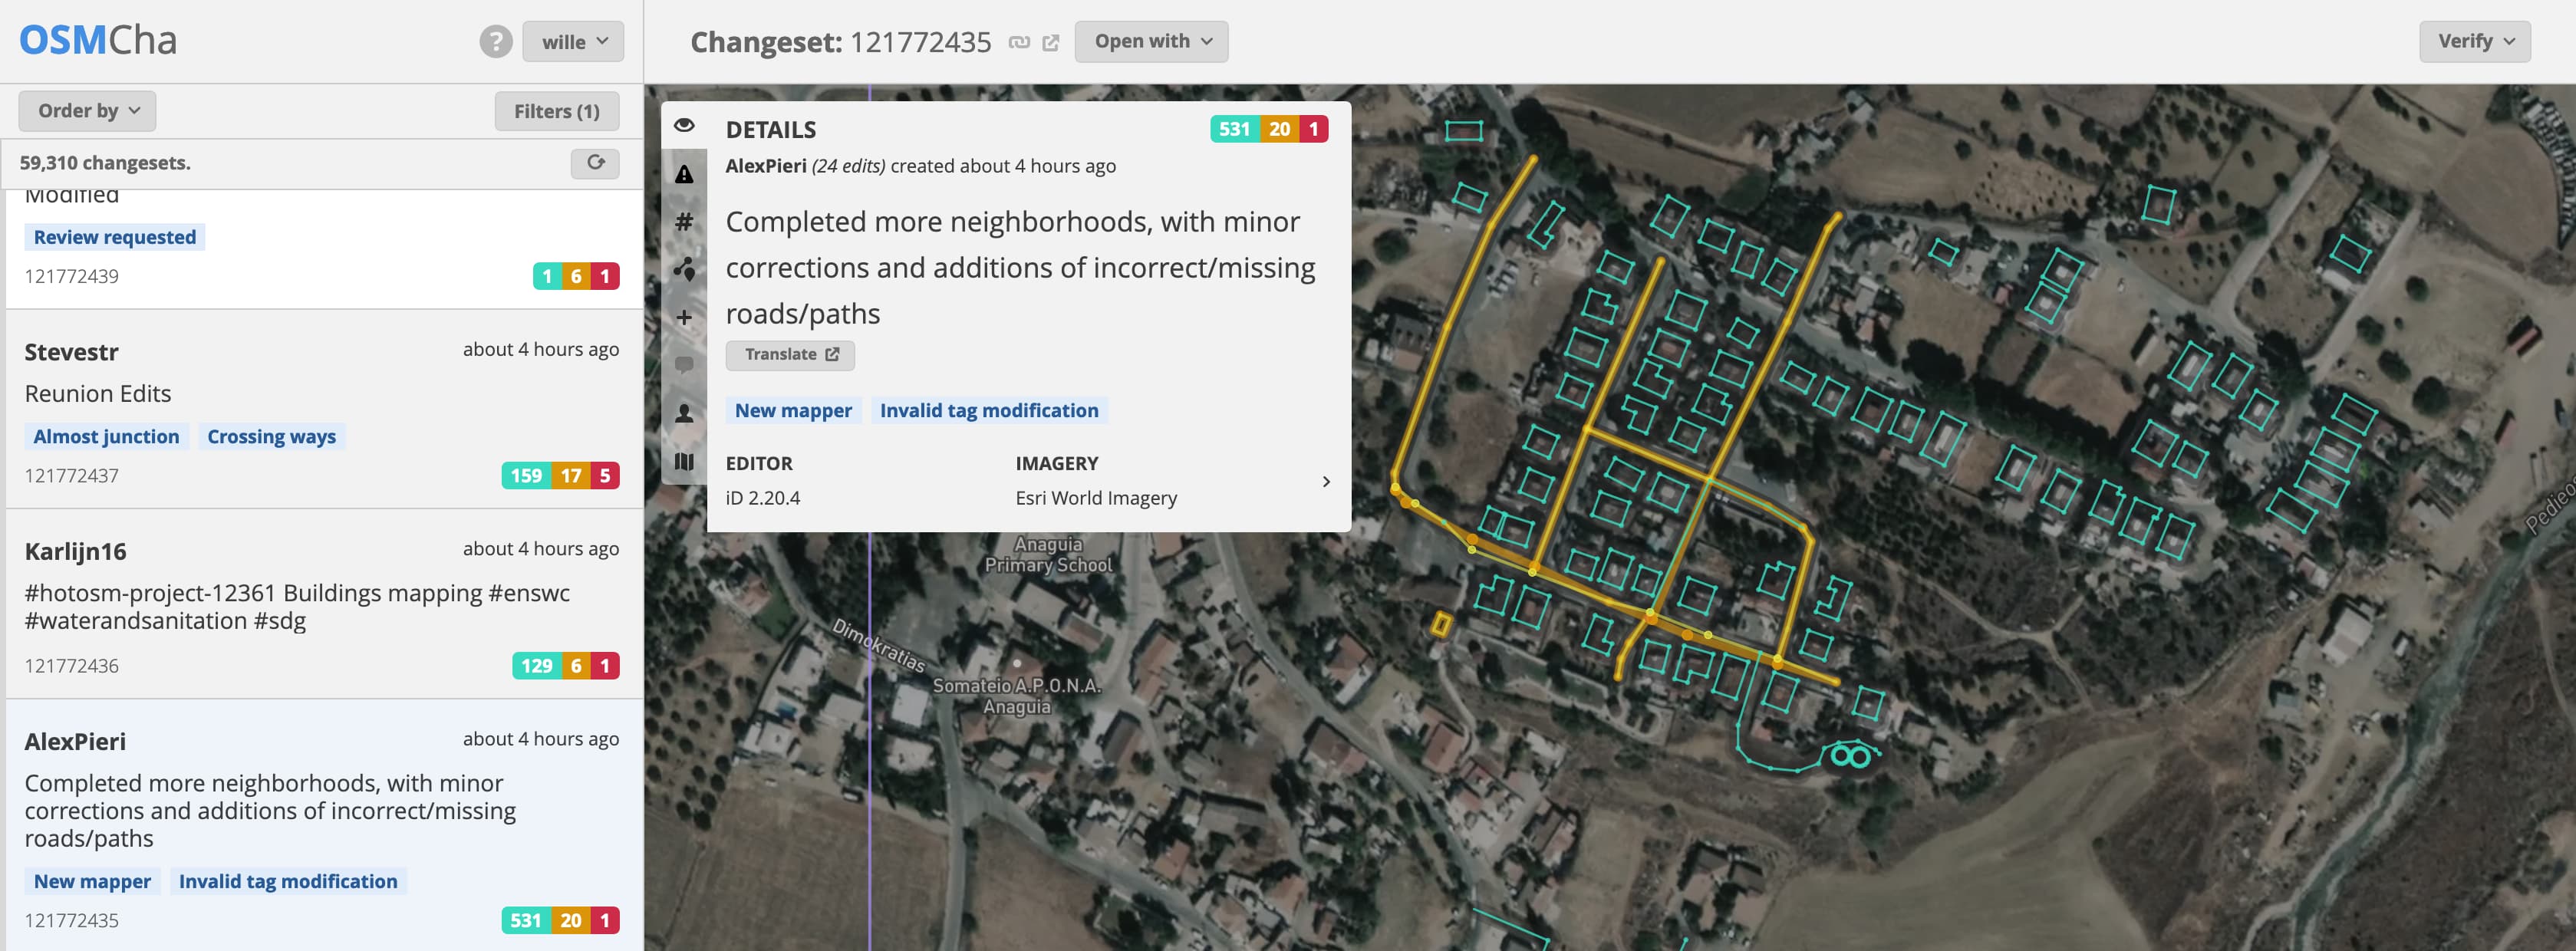The width and height of the screenshot is (2576, 951).
Task: Open the hashtag tag changes panel
Action: click(x=684, y=222)
